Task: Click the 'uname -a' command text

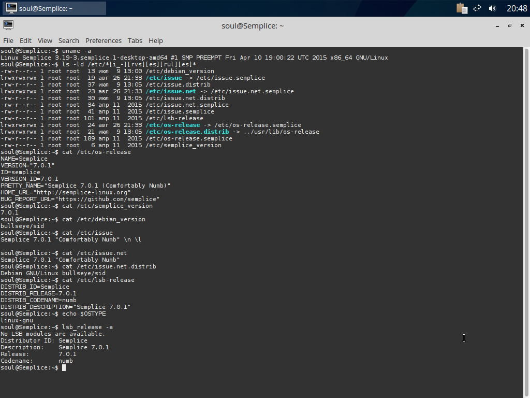Action: tap(77, 51)
